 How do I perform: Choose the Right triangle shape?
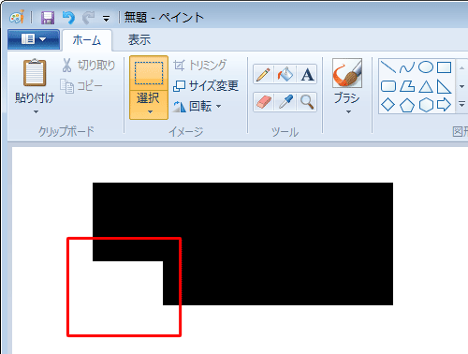pyautogui.click(x=444, y=86)
